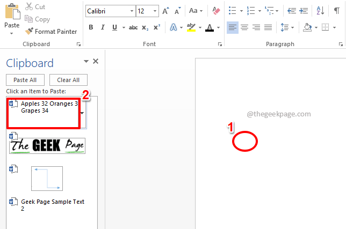The height and width of the screenshot is (229, 346).
Task: Open the Calibri font name dropdown
Action: tap(131, 11)
